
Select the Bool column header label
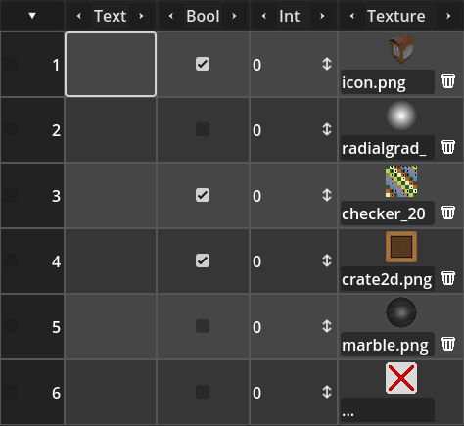(x=203, y=16)
